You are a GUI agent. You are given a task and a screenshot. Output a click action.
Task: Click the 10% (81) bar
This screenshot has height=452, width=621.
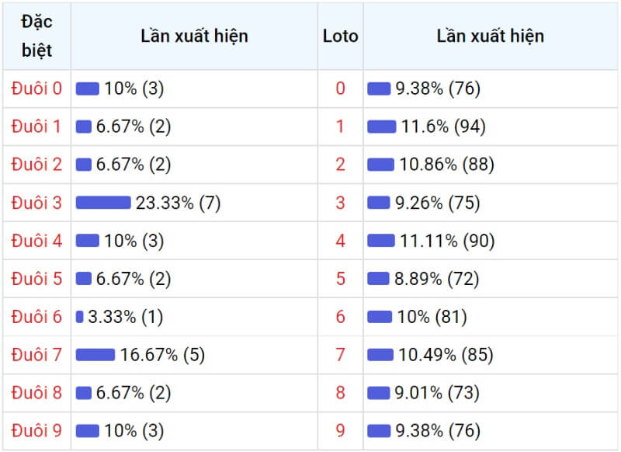click(380, 317)
